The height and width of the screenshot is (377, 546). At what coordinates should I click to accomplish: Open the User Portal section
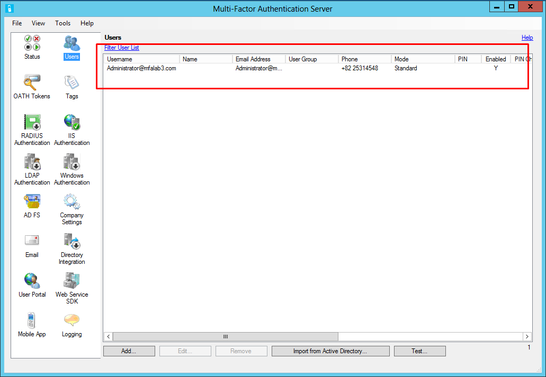pyautogui.click(x=32, y=285)
